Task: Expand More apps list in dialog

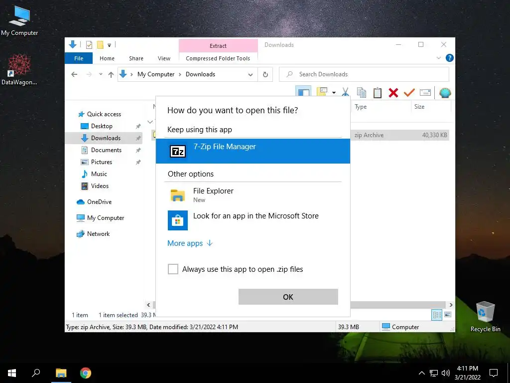Action: pyautogui.click(x=210, y=243)
